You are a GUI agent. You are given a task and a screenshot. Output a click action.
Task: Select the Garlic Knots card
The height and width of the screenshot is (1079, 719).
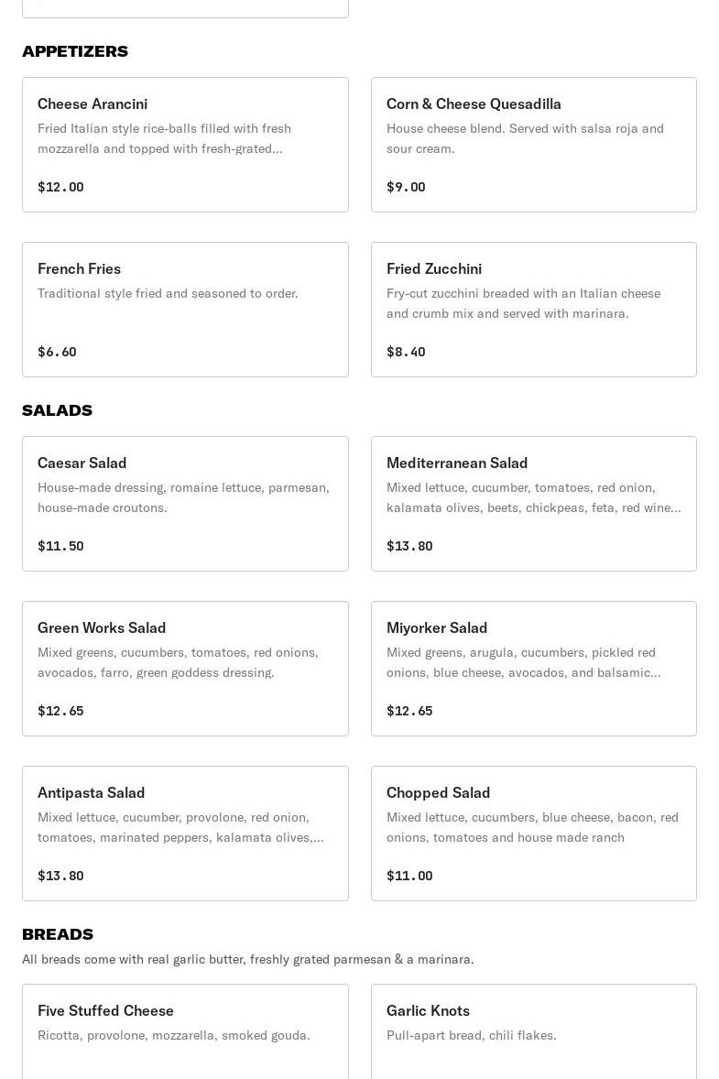428,1011
